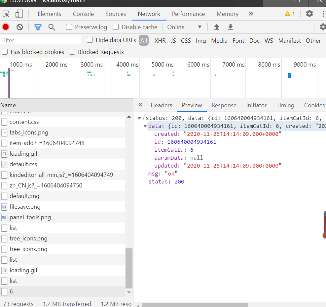The width and height of the screenshot is (326, 307).
Task: Click the first loading.gif file icon
Action: click(4, 154)
